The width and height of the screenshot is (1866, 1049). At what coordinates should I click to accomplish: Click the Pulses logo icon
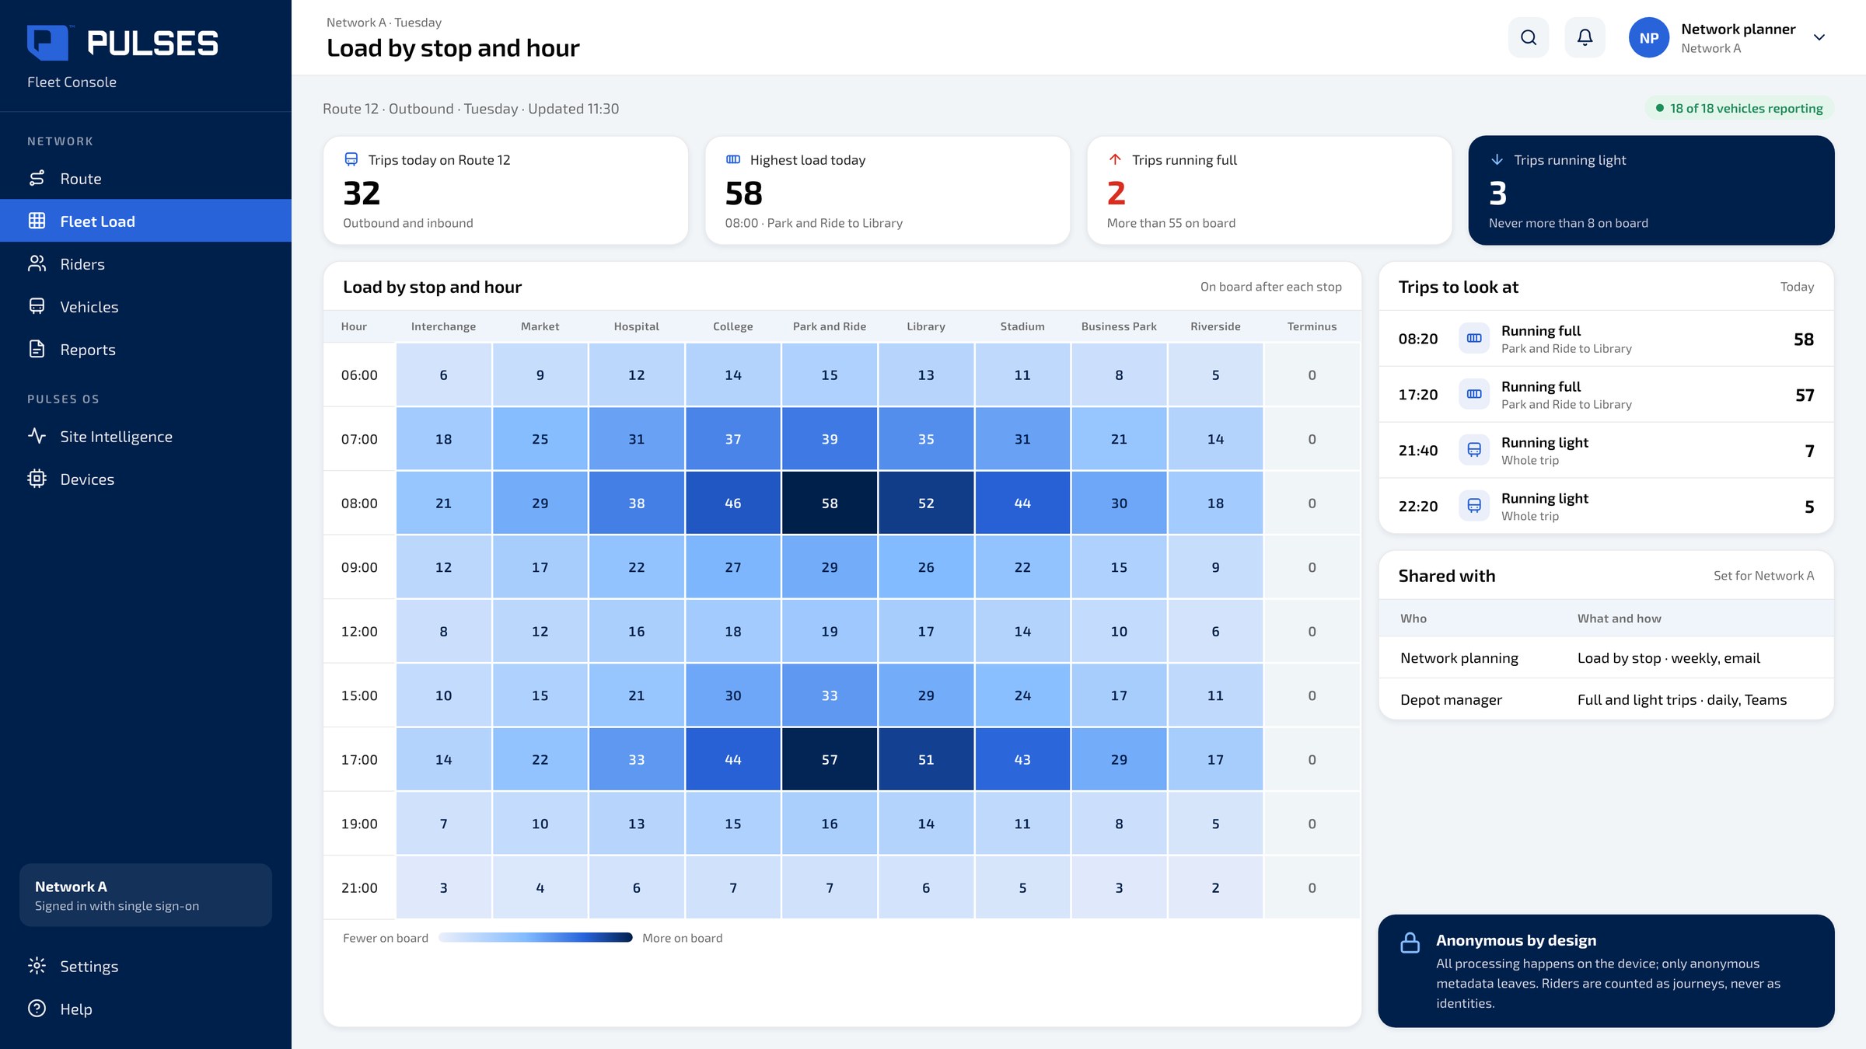point(47,43)
